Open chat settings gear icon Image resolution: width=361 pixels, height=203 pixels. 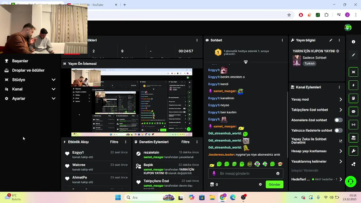pyautogui.click(x=260, y=184)
